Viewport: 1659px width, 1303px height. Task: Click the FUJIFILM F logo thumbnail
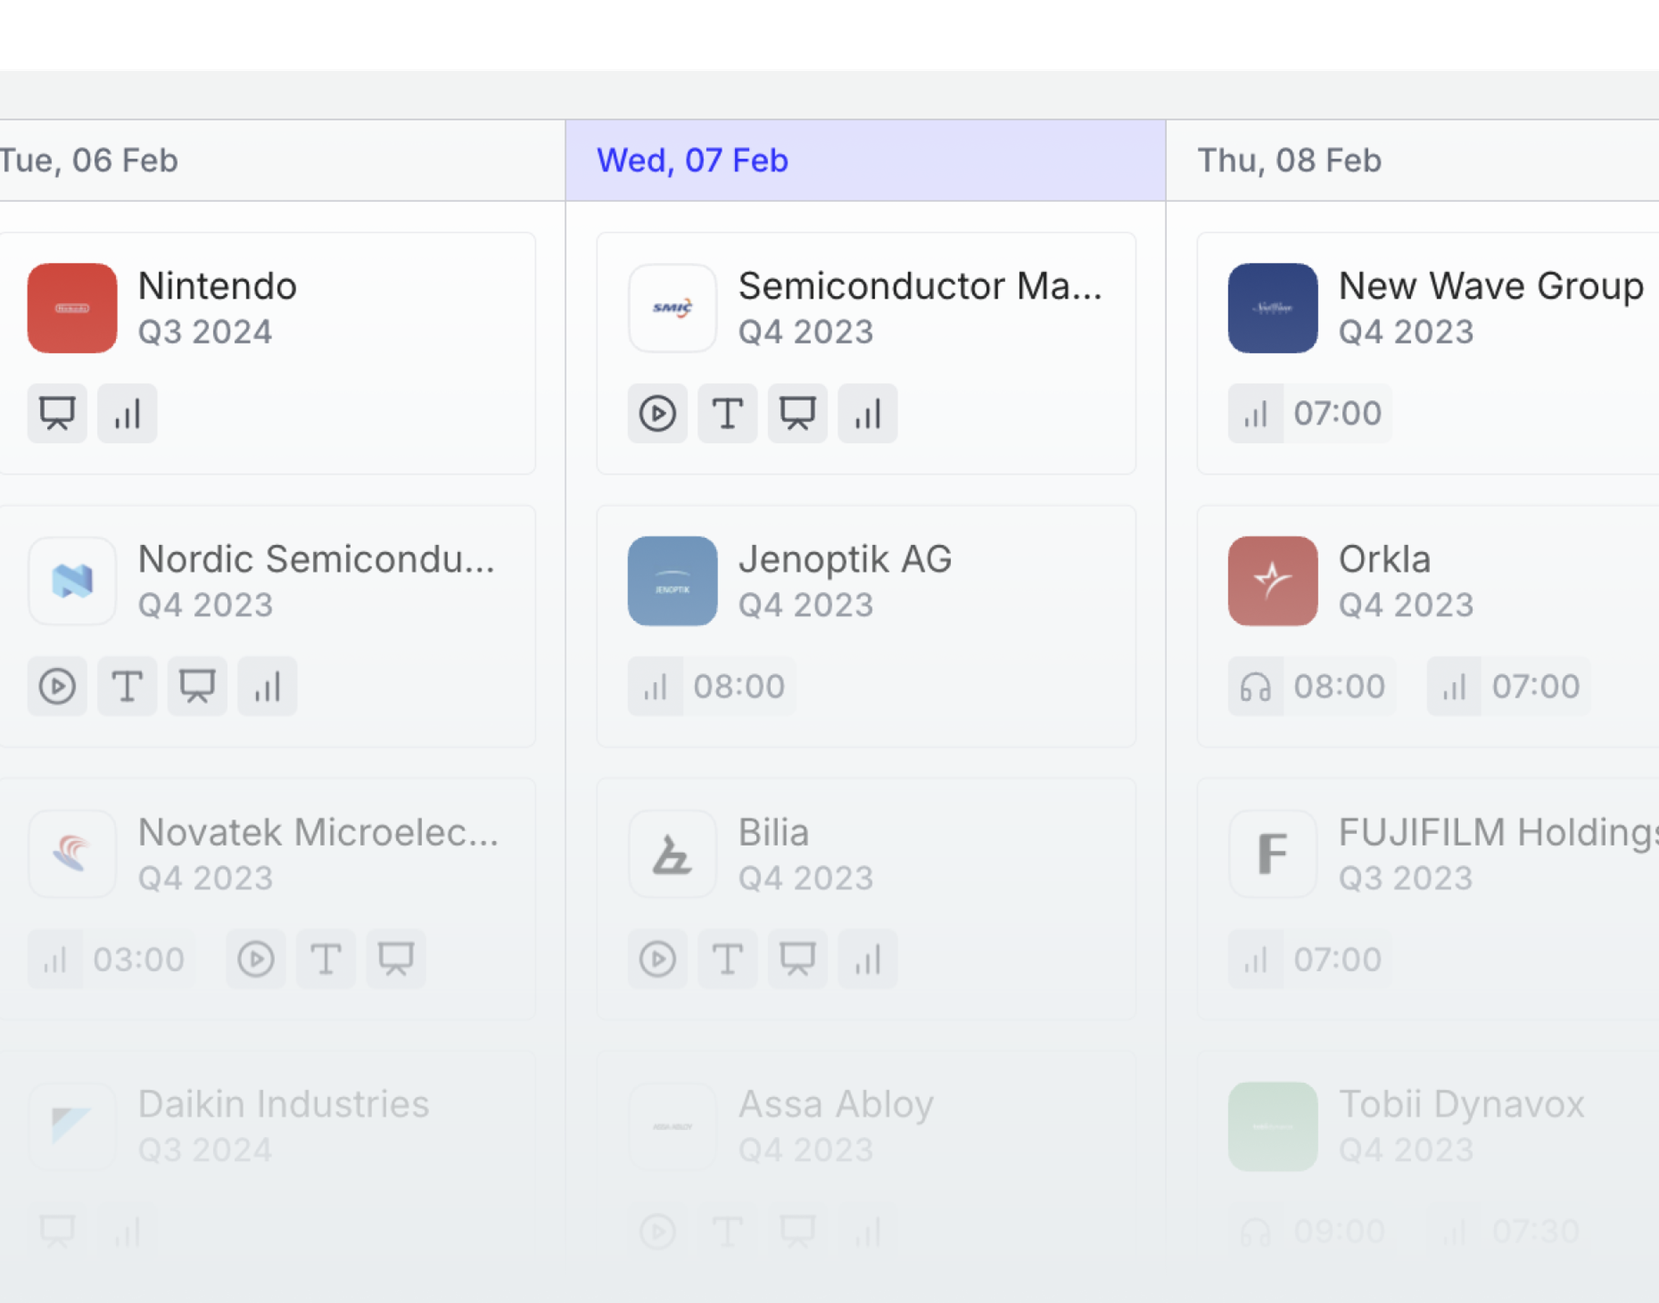[x=1273, y=854]
